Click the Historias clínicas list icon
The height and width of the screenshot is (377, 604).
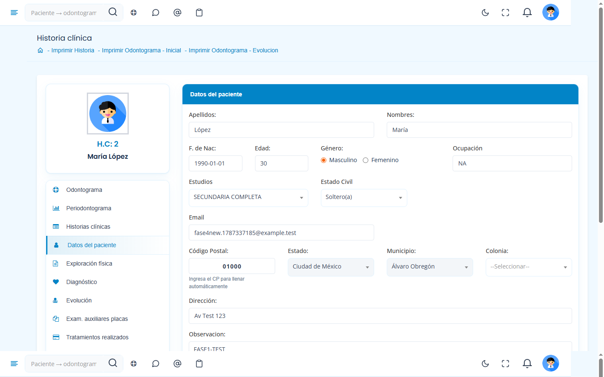click(56, 227)
